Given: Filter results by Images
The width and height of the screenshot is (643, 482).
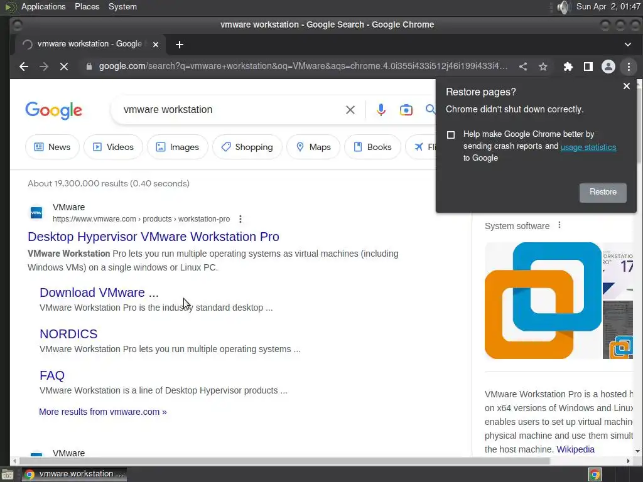Looking at the screenshot, I should pyautogui.click(x=178, y=147).
